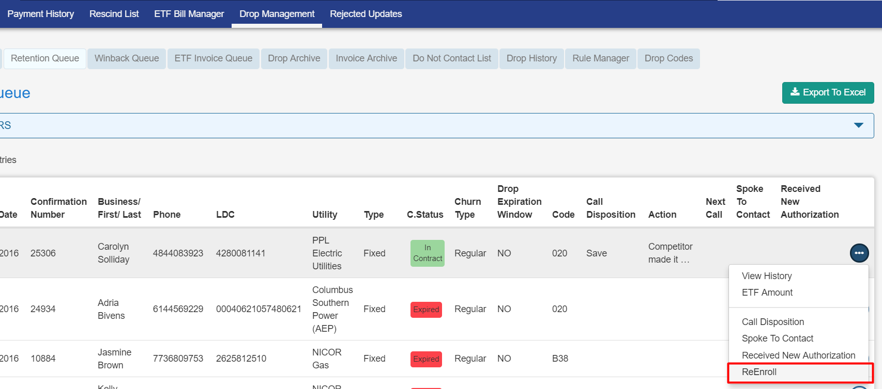Click Export To Excel button

[828, 93]
